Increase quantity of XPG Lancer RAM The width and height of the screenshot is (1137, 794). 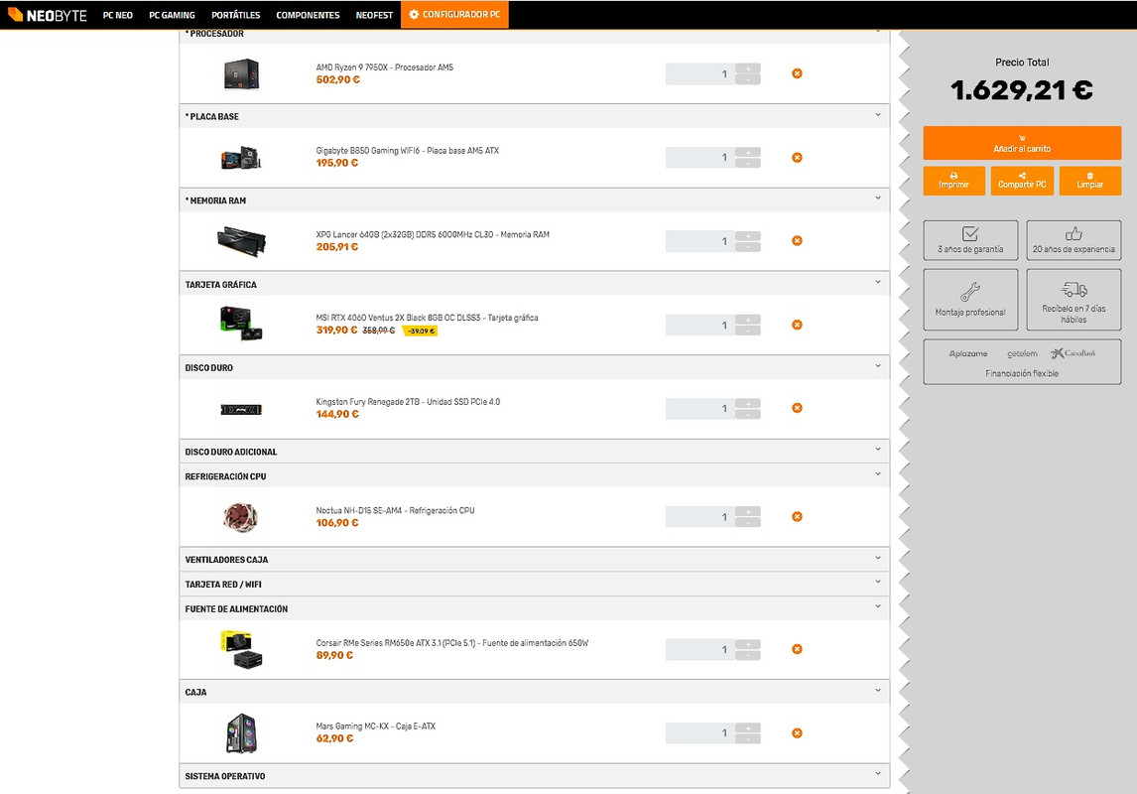click(x=748, y=235)
